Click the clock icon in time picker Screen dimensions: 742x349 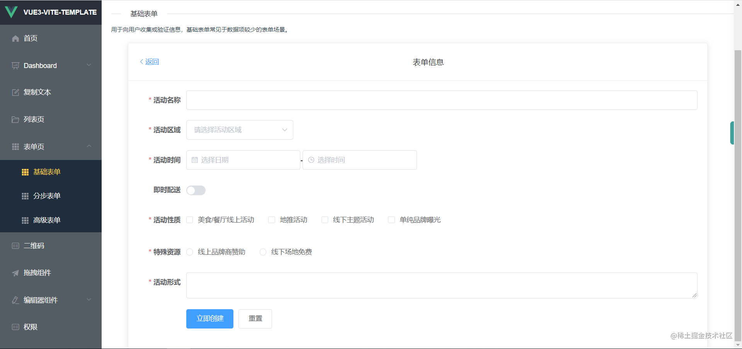[311, 160]
